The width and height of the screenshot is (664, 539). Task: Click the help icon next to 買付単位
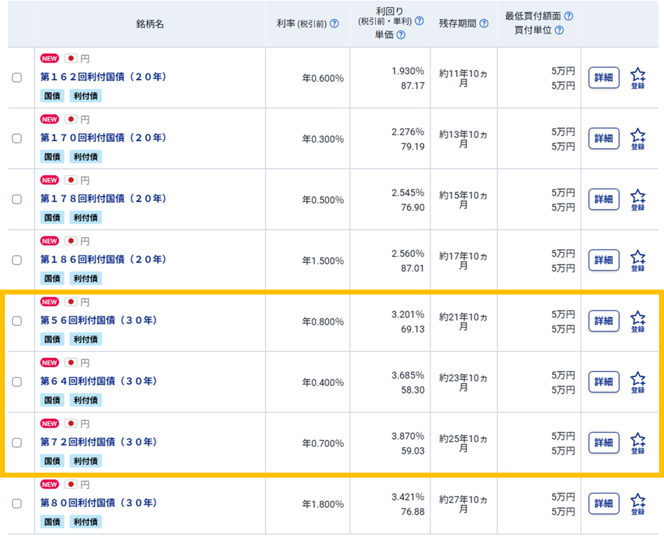pyautogui.click(x=559, y=30)
